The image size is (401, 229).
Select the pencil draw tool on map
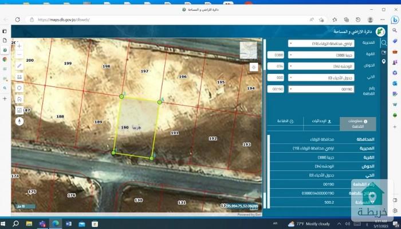pos(19,66)
